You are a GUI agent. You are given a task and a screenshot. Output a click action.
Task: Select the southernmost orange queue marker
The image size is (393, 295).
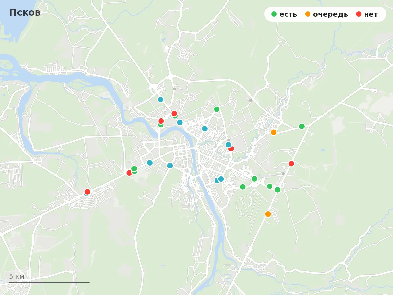[268, 214]
